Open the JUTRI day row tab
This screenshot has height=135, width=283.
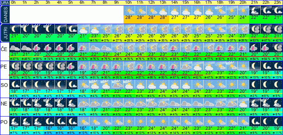(5, 33)
